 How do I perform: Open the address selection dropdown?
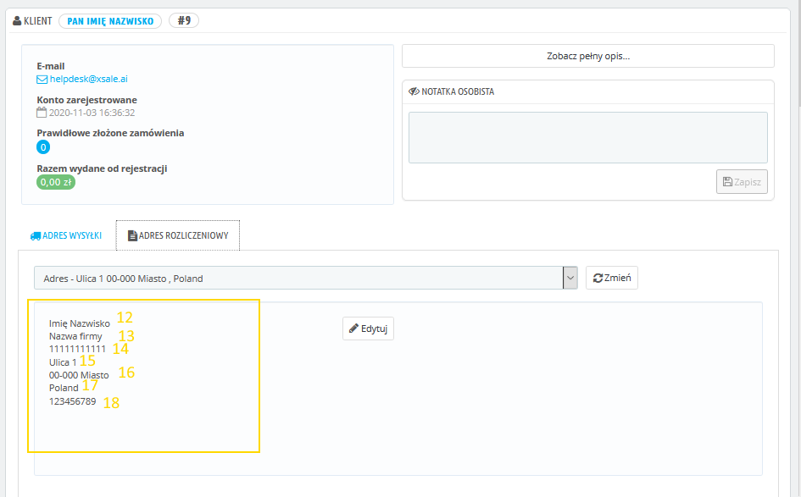(x=298, y=278)
